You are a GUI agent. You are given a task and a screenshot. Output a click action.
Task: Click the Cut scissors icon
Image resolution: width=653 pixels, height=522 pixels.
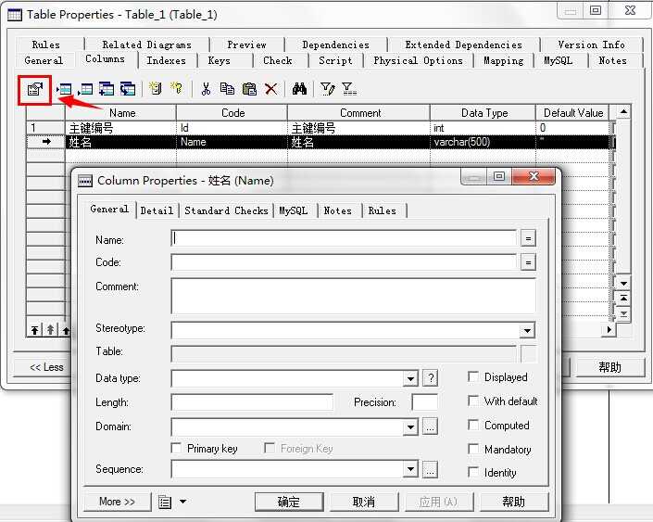pyautogui.click(x=206, y=89)
